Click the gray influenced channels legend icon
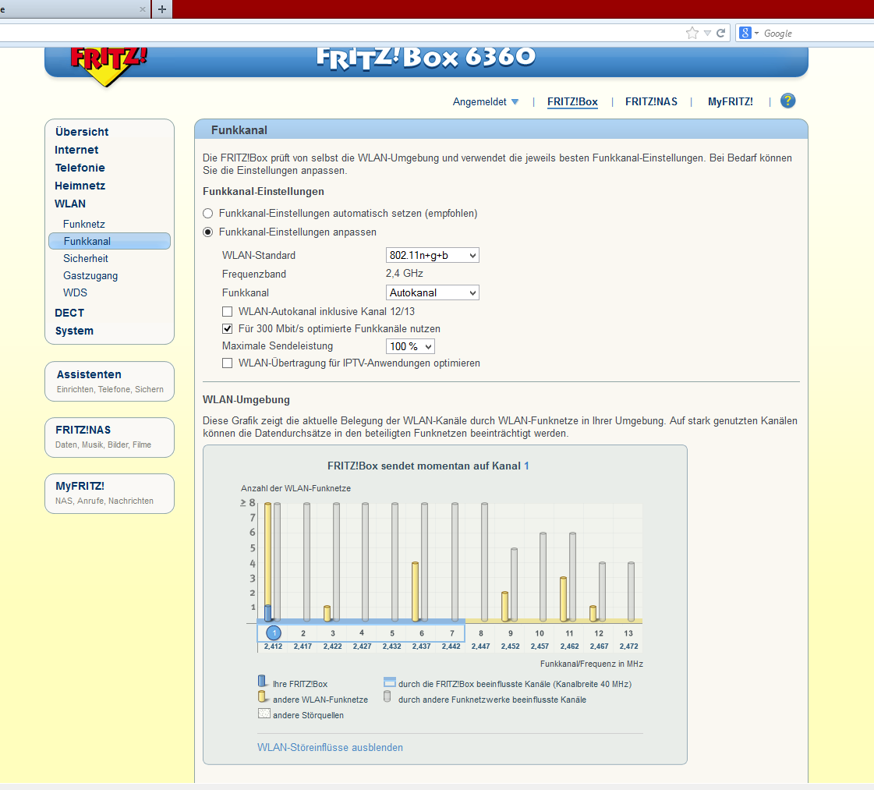 (x=387, y=697)
